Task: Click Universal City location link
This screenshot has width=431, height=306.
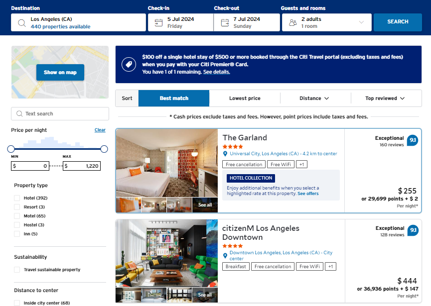Action: [284, 154]
